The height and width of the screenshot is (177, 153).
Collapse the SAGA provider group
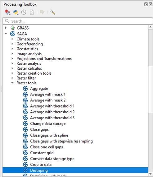[6, 34]
